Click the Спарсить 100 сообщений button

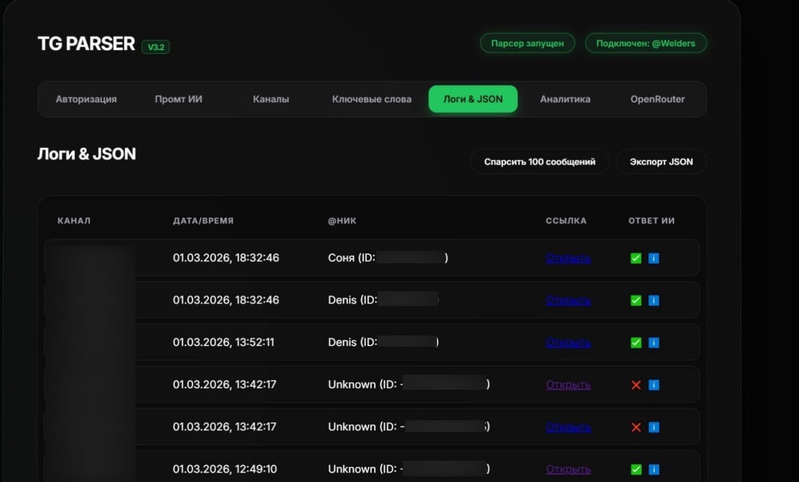click(x=539, y=162)
